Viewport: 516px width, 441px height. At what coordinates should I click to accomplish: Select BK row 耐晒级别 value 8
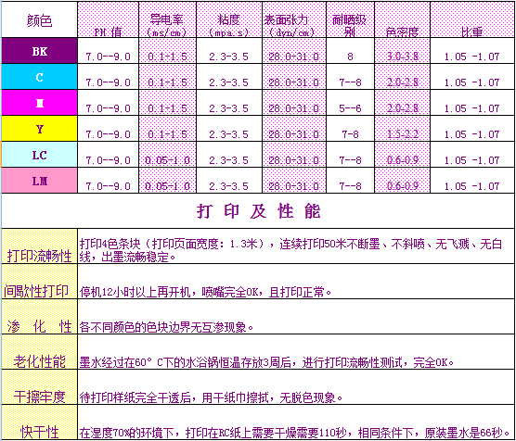click(350, 57)
